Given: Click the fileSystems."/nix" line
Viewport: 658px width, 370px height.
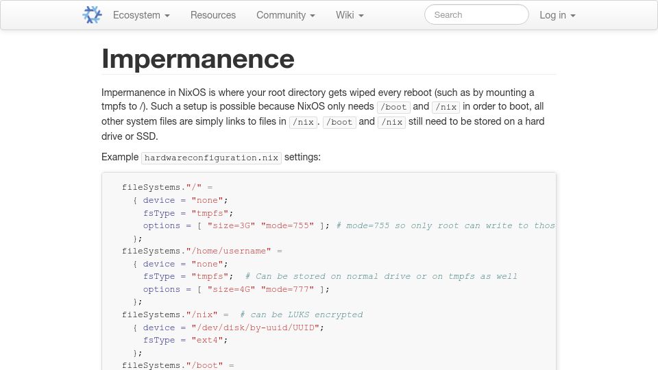Looking at the screenshot, I should coord(175,314).
